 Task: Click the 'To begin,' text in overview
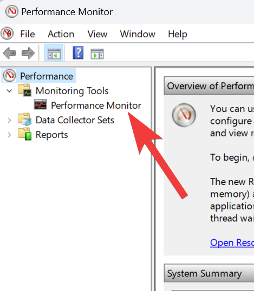230,158
